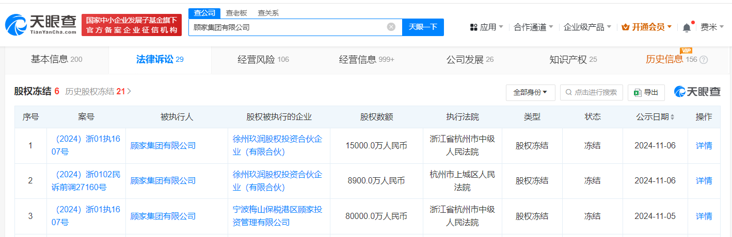Click the 导出 export button

pyautogui.click(x=646, y=92)
